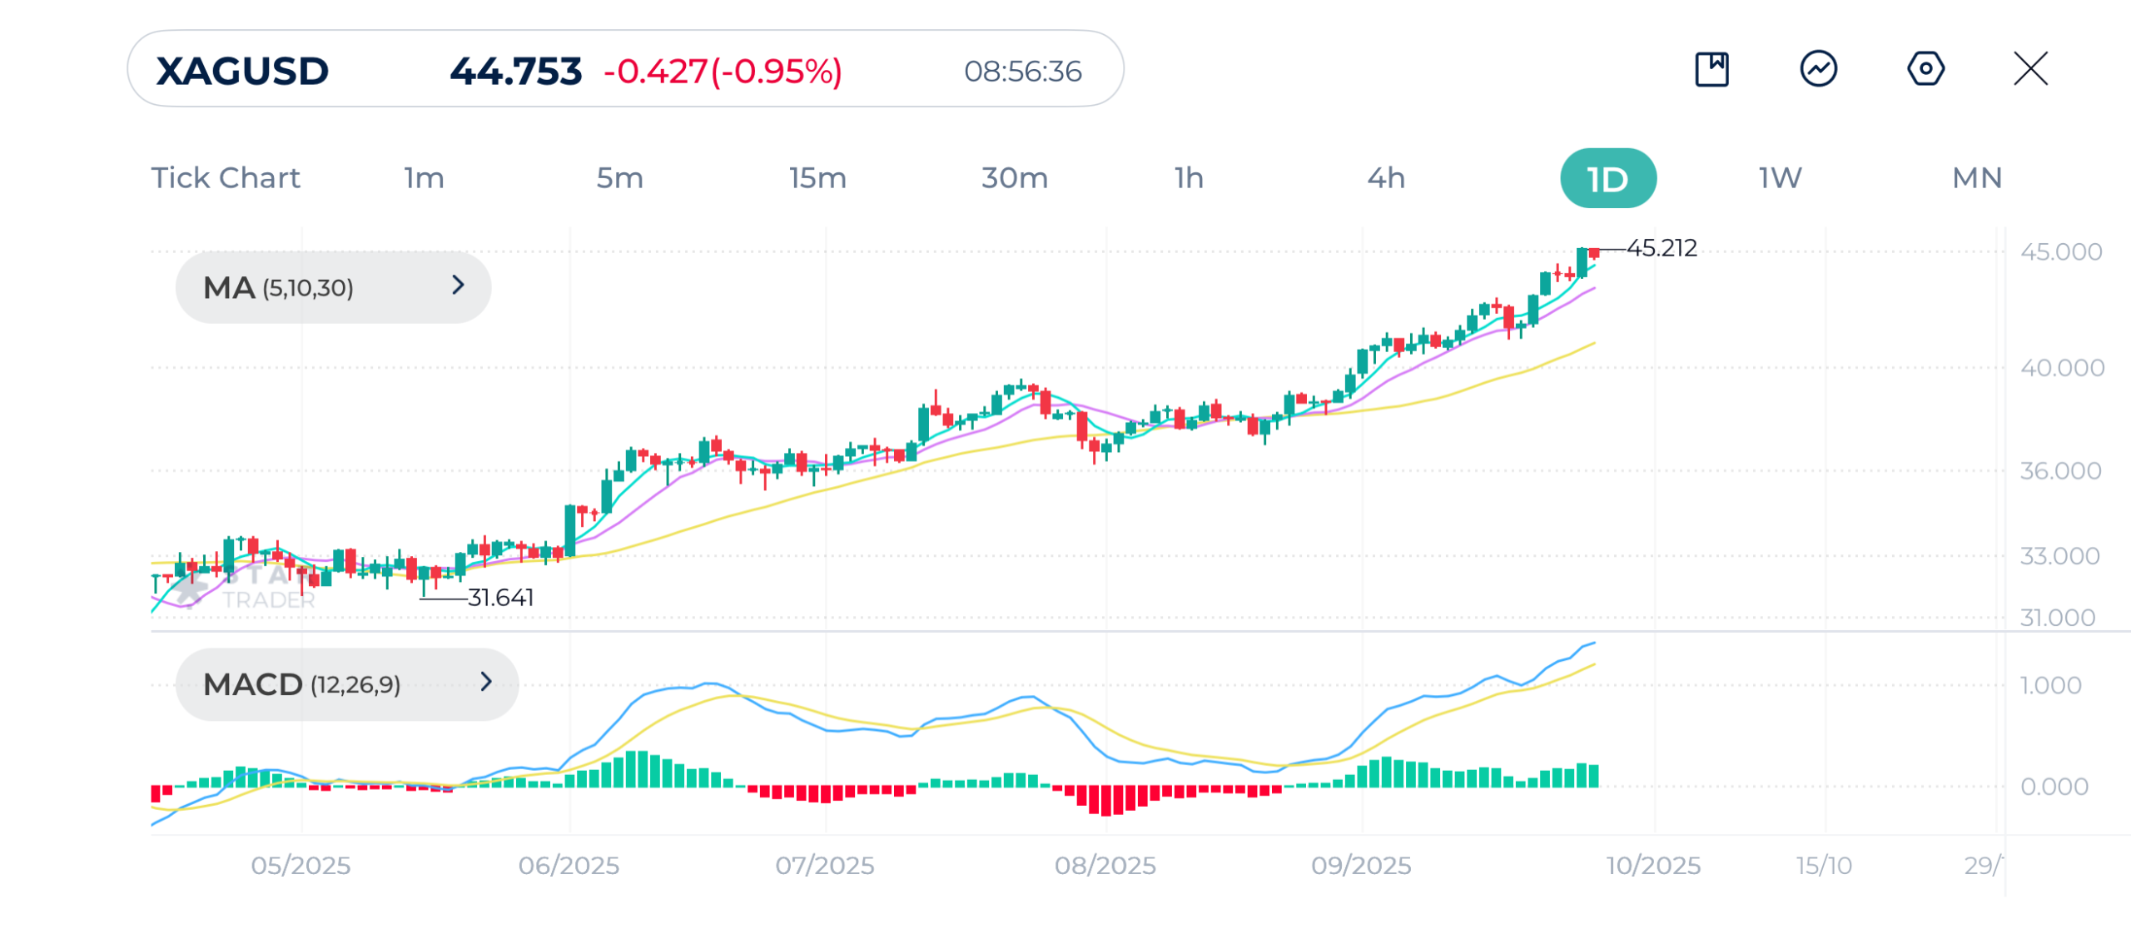Open the hexagon settings icon
Image resolution: width=2131 pixels, height=944 pixels.
pos(1925,69)
